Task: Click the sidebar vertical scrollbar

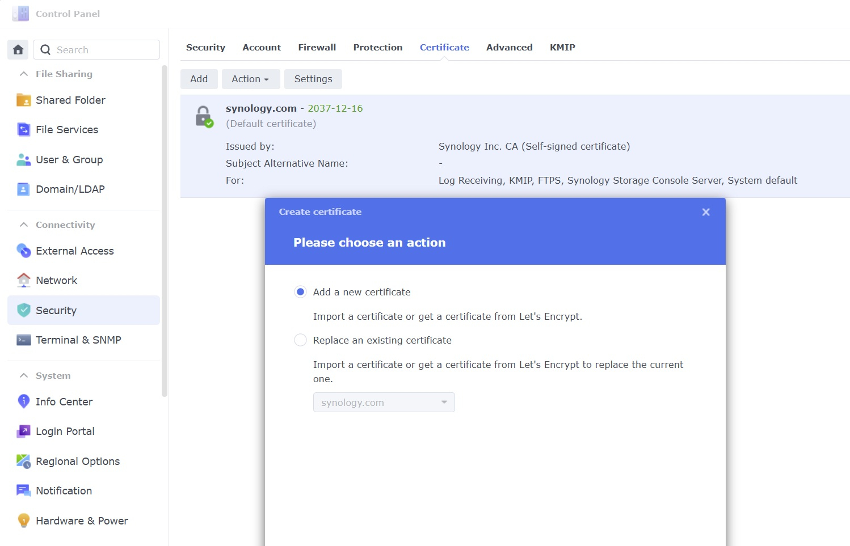Action: (x=165, y=231)
